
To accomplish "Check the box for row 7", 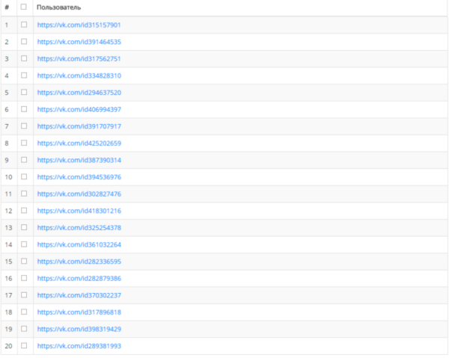I will (24, 126).
